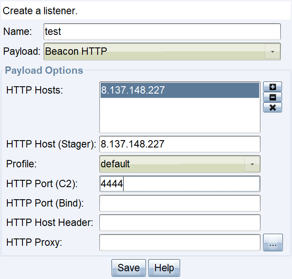Focus the HTTP Port (Bind) input field
The height and width of the screenshot is (279, 292).
180,203
